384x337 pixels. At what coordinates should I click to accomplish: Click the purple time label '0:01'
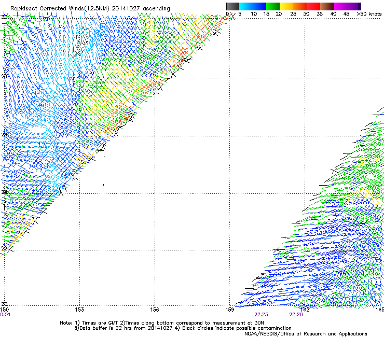click(5, 315)
